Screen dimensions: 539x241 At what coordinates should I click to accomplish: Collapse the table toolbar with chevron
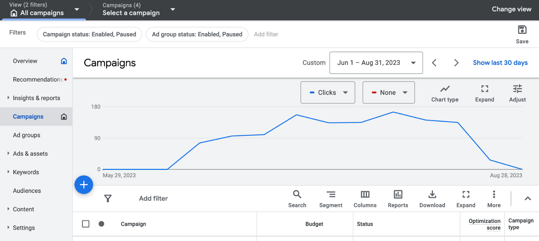coord(528,199)
